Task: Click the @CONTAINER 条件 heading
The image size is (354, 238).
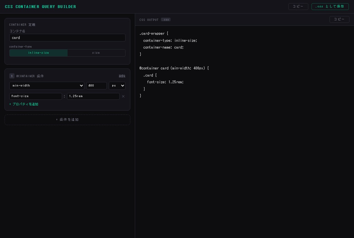Action: 30,76
